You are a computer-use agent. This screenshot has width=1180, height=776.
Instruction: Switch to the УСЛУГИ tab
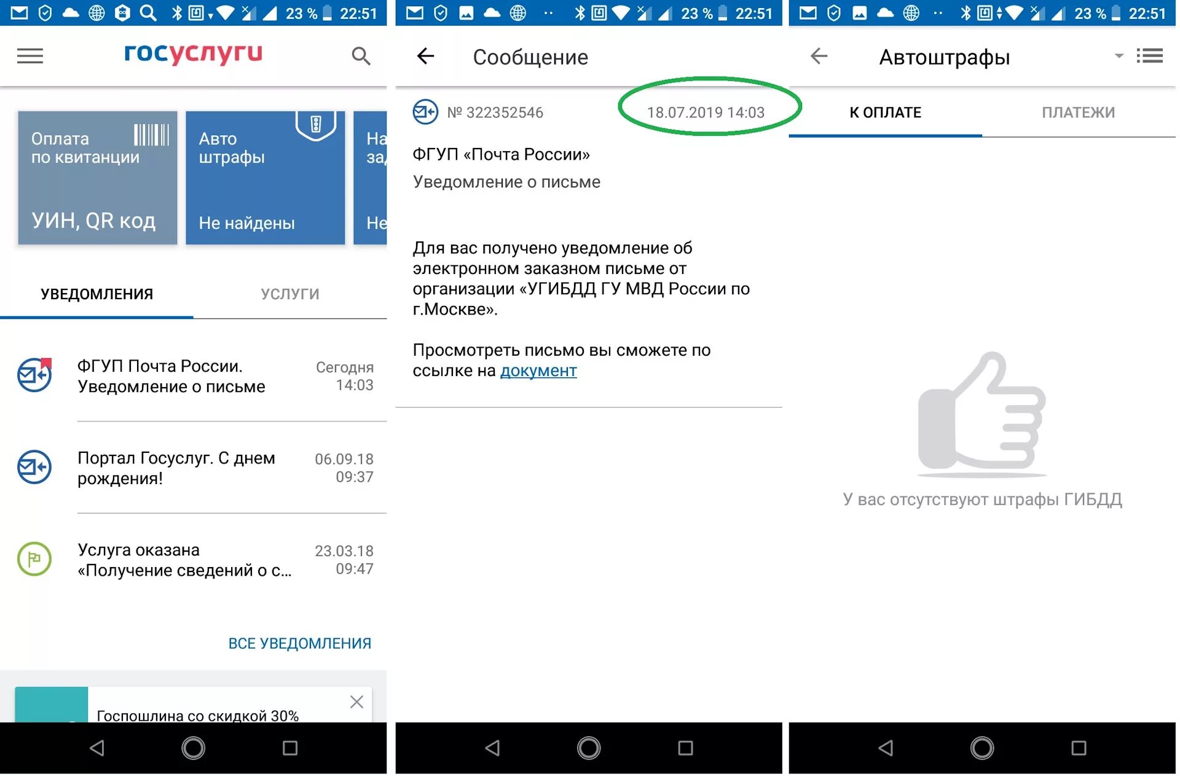click(x=289, y=294)
